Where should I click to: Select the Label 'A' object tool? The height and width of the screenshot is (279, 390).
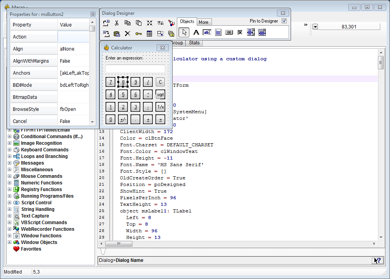coord(196,32)
